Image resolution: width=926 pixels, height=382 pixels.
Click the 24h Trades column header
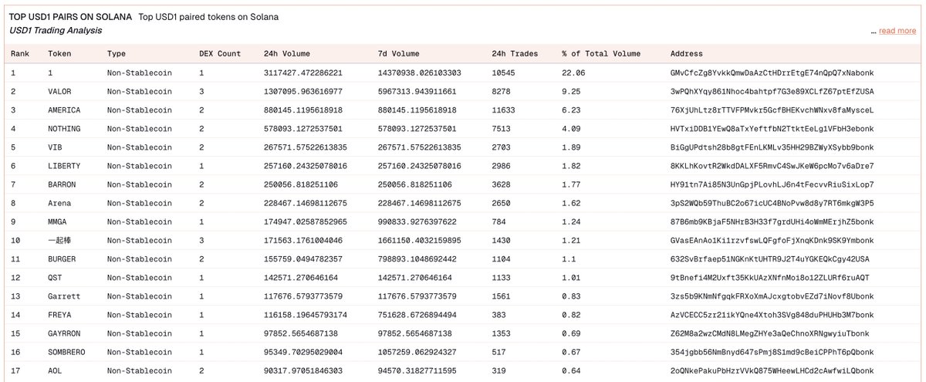[515, 54]
